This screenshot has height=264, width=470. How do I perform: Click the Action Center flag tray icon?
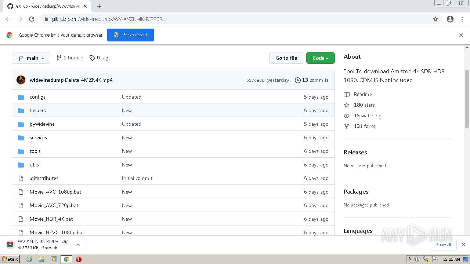[x=434, y=259]
